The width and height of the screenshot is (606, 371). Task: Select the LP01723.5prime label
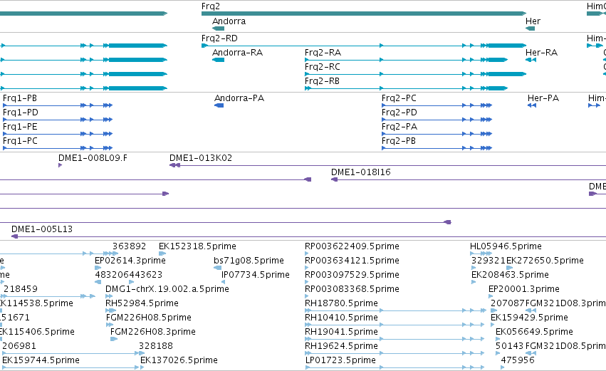[x=340, y=360]
